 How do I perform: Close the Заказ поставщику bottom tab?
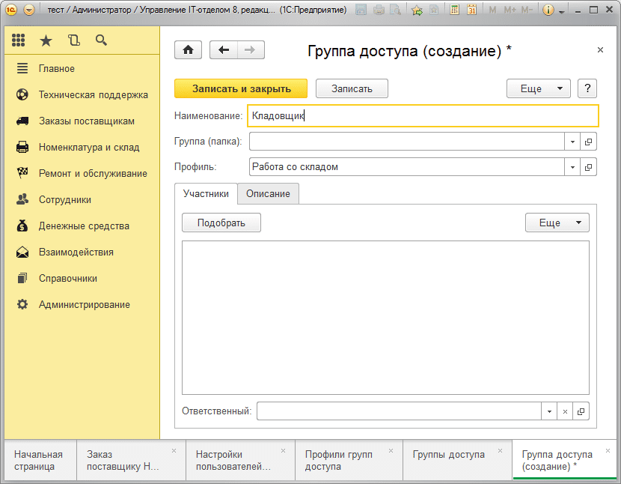coord(174,451)
